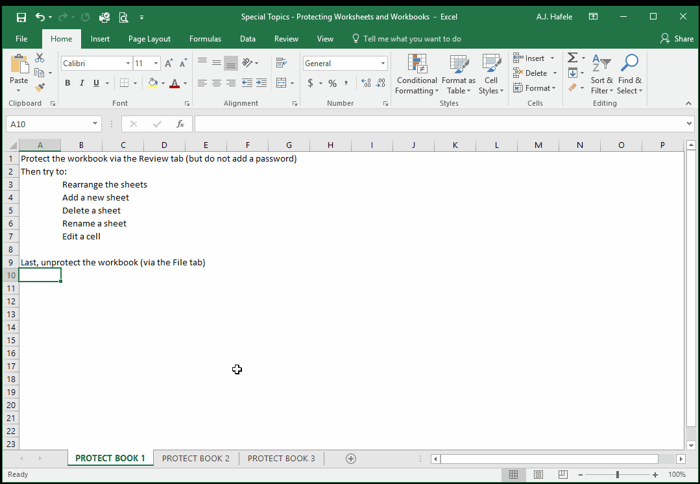Click the zoom slider handle
The height and width of the screenshot is (484, 700).
click(x=618, y=475)
